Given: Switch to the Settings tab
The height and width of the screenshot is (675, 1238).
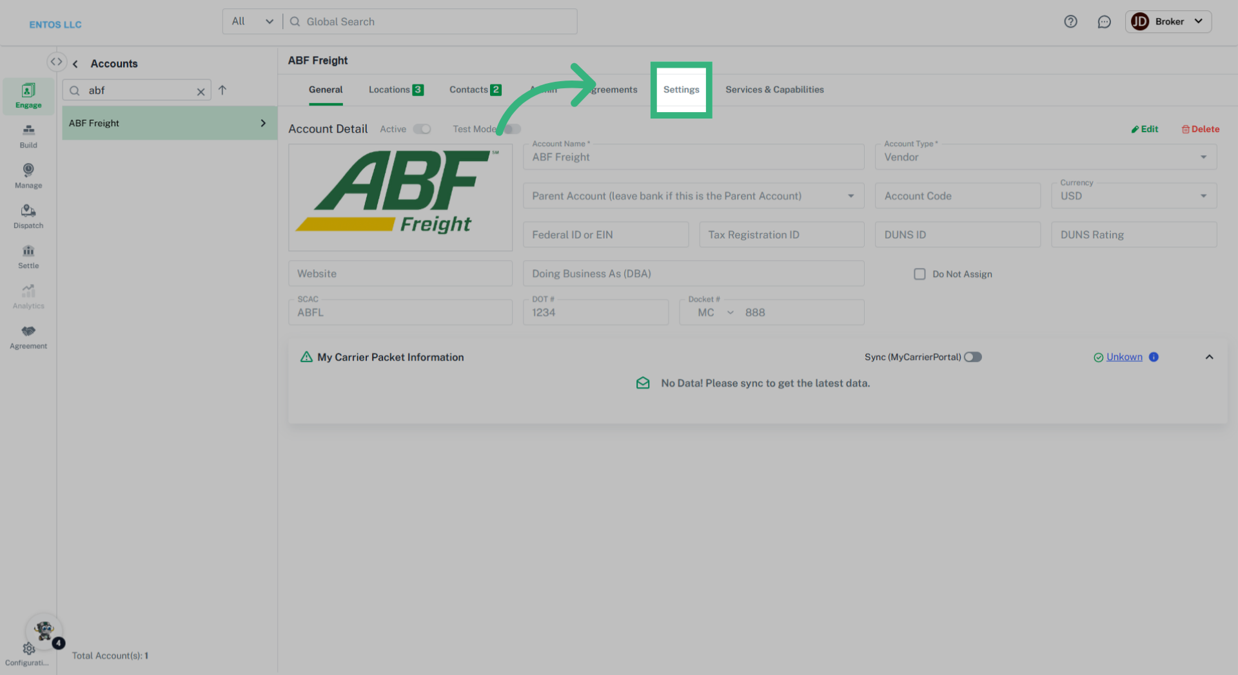Looking at the screenshot, I should tap(681, 90).
